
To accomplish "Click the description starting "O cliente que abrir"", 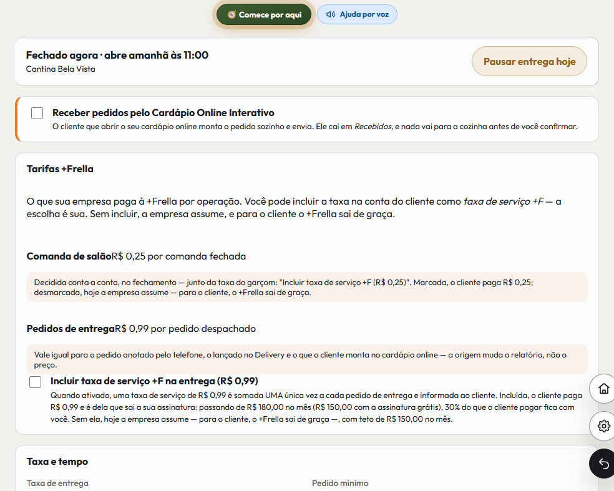I will point(315,127).
